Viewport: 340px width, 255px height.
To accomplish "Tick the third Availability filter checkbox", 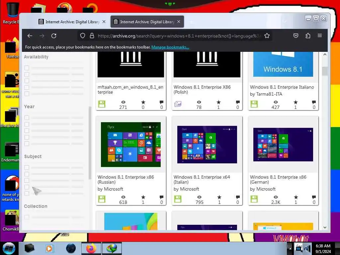I will [27, 81].
